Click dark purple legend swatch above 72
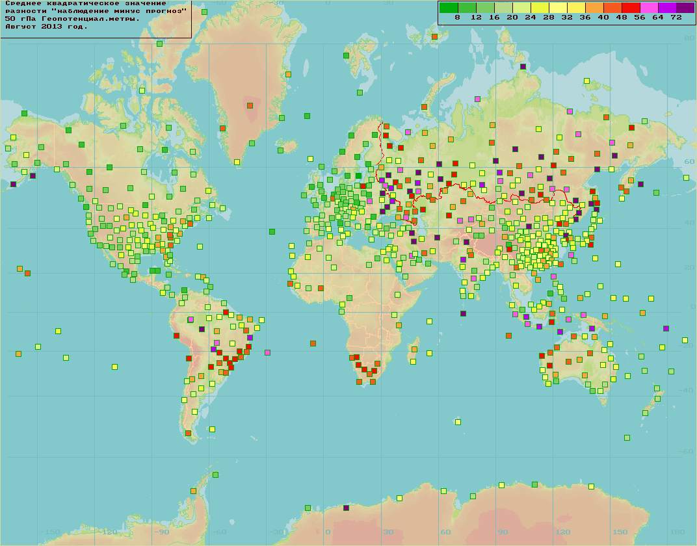The width and height of the screenshot is (697, 546). tap(685, 8)
